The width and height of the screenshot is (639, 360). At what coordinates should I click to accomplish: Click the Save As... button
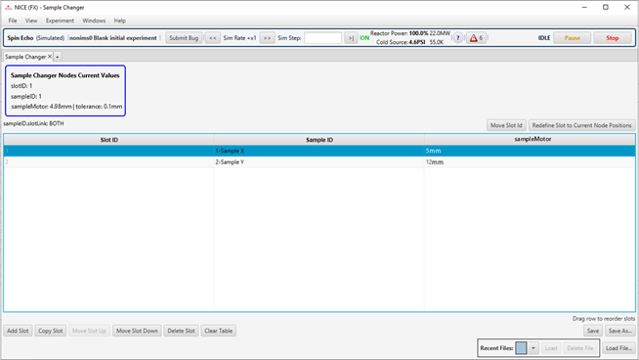coord(619,331)
